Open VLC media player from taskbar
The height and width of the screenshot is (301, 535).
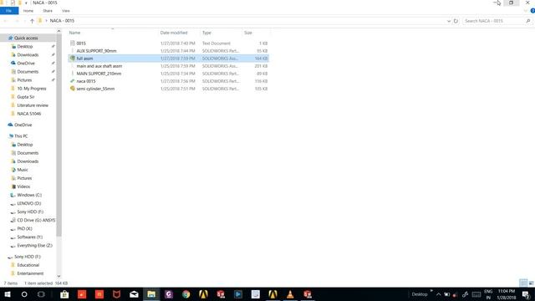(x=290, y=294)
